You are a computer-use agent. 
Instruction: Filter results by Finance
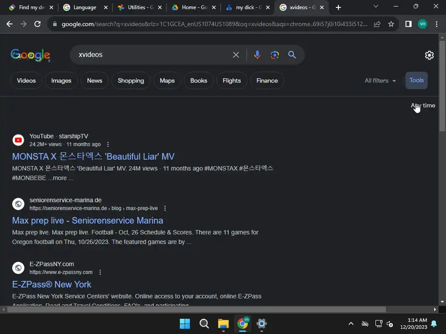click(267, 80)
